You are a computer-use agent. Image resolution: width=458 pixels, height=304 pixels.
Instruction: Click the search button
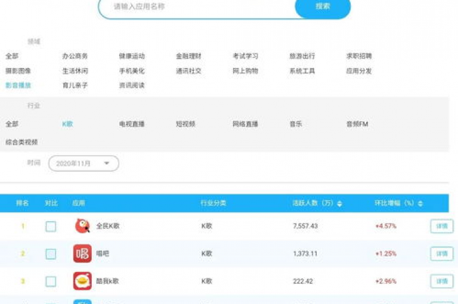[x=323, y=7]
